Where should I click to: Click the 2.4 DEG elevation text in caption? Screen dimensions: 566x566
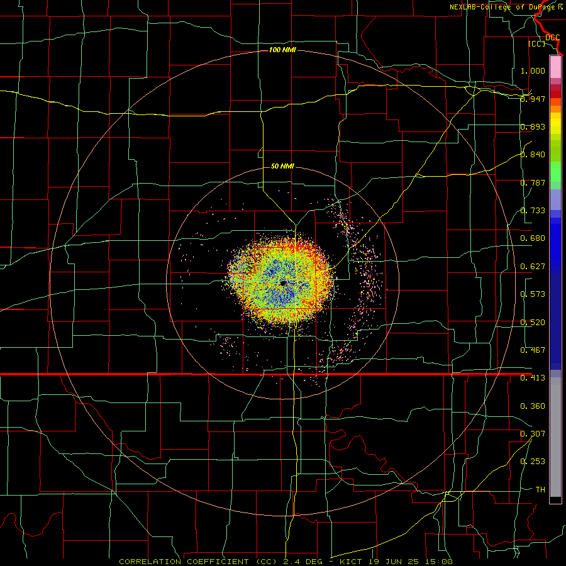click(x=304, y=562)
